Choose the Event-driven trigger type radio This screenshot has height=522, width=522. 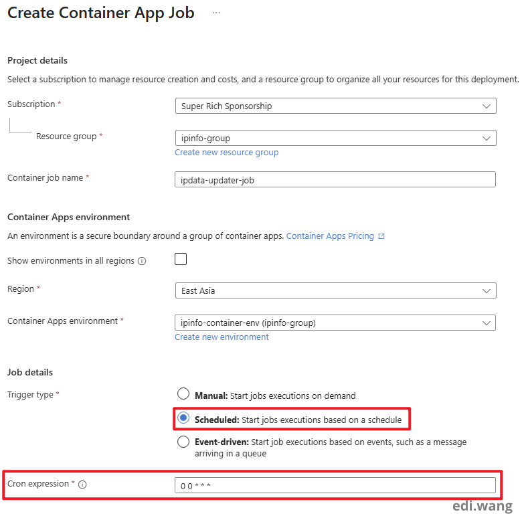click(183, 442)
